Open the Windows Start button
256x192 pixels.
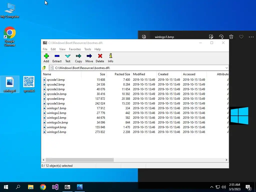coord(6,187)
